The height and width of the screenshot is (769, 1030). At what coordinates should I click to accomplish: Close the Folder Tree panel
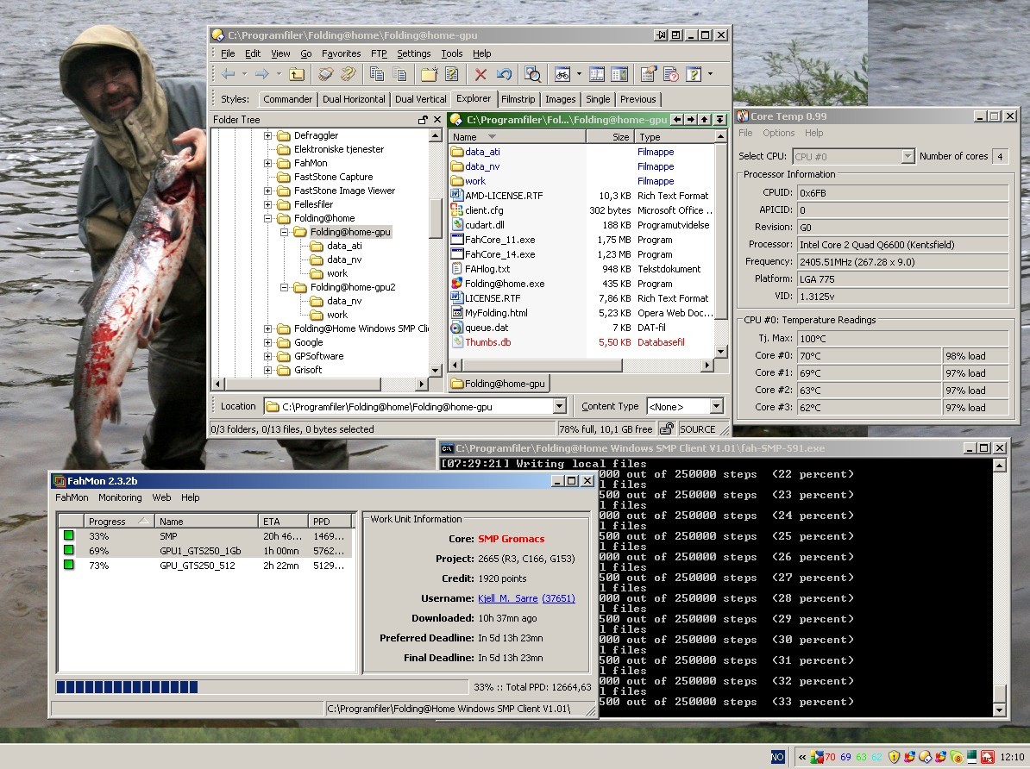point(436,120)
